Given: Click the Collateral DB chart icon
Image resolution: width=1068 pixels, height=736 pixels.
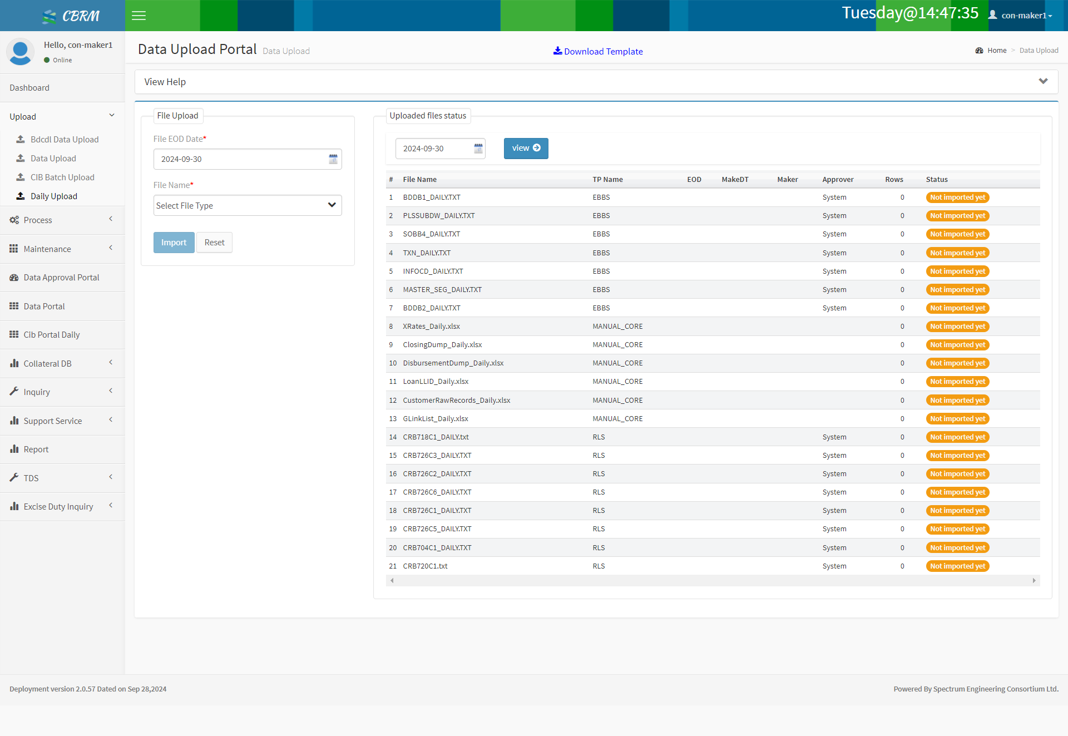Looking at the screenshot, I should pos(14,363).
